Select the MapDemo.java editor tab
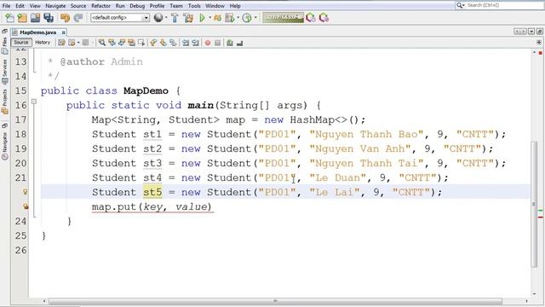 (37, 32)
